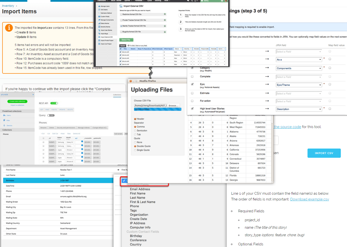347x247 pixels.
Task: Check the Estimate field checkbox
Action: click(192, 93)
